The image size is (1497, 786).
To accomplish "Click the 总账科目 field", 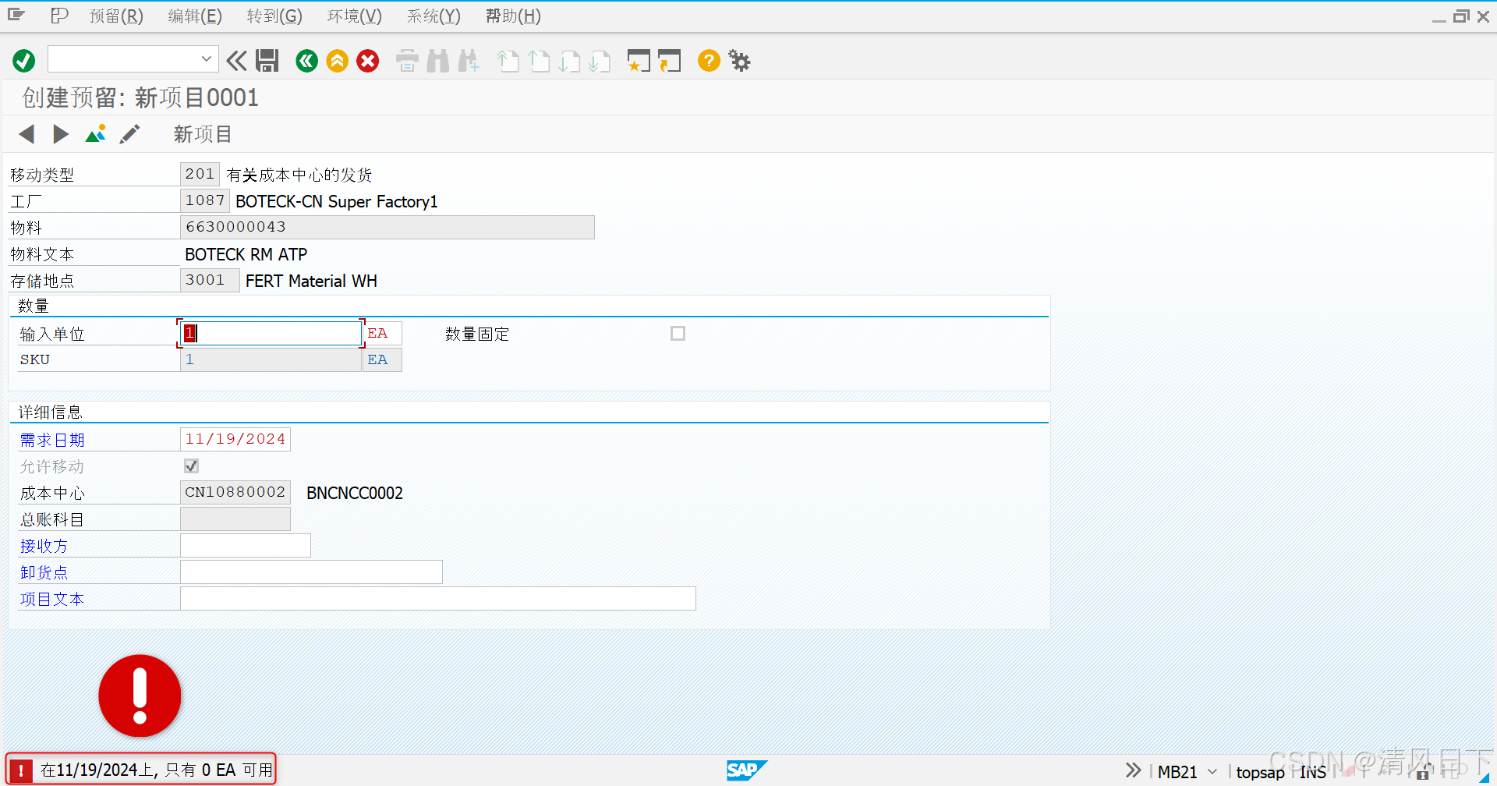I will click(x=235, y=519).
